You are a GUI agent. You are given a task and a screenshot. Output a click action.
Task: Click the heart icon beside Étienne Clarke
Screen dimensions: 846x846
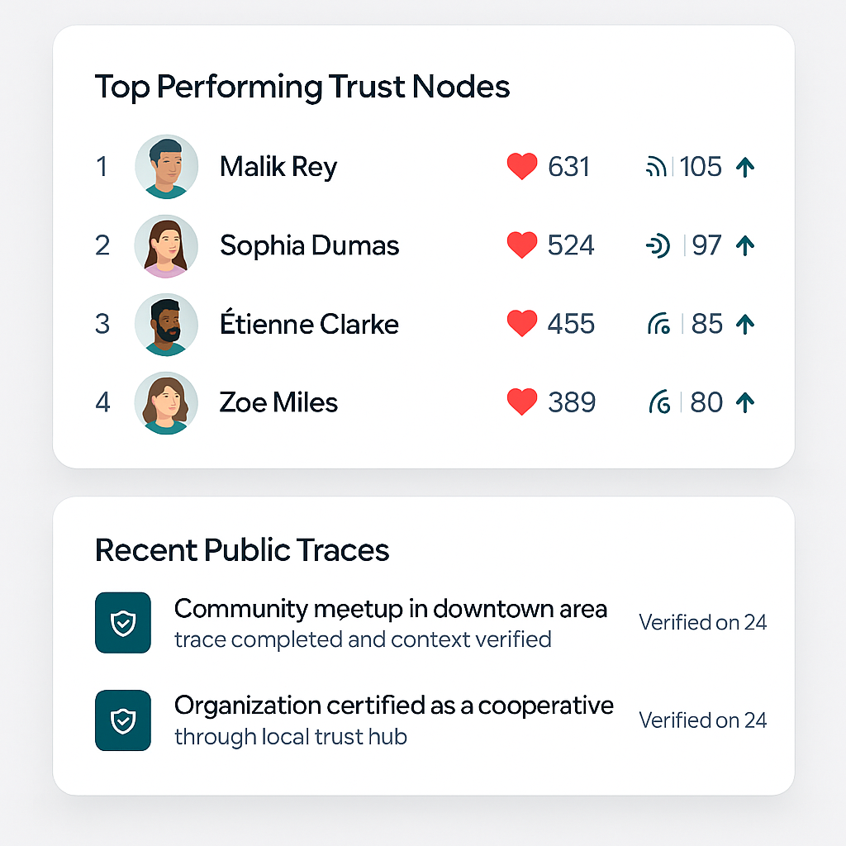pos(522,324)
